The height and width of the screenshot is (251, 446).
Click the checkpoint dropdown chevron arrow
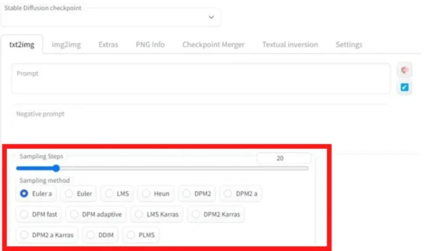(211, 17)
